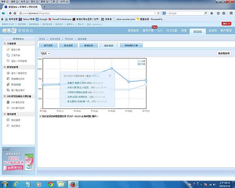This screenshot has height=188, width=235.
Task: Switch to the first tab 誰來我家
Action: coord(48,45)
